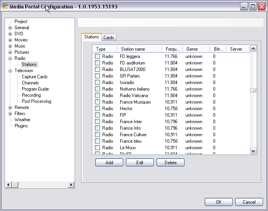
Task: Expand the Movies tree node
Action: (x=10, y=40)
